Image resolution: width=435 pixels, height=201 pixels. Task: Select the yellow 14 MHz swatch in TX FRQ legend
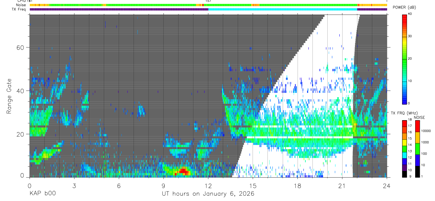(404, 143)
